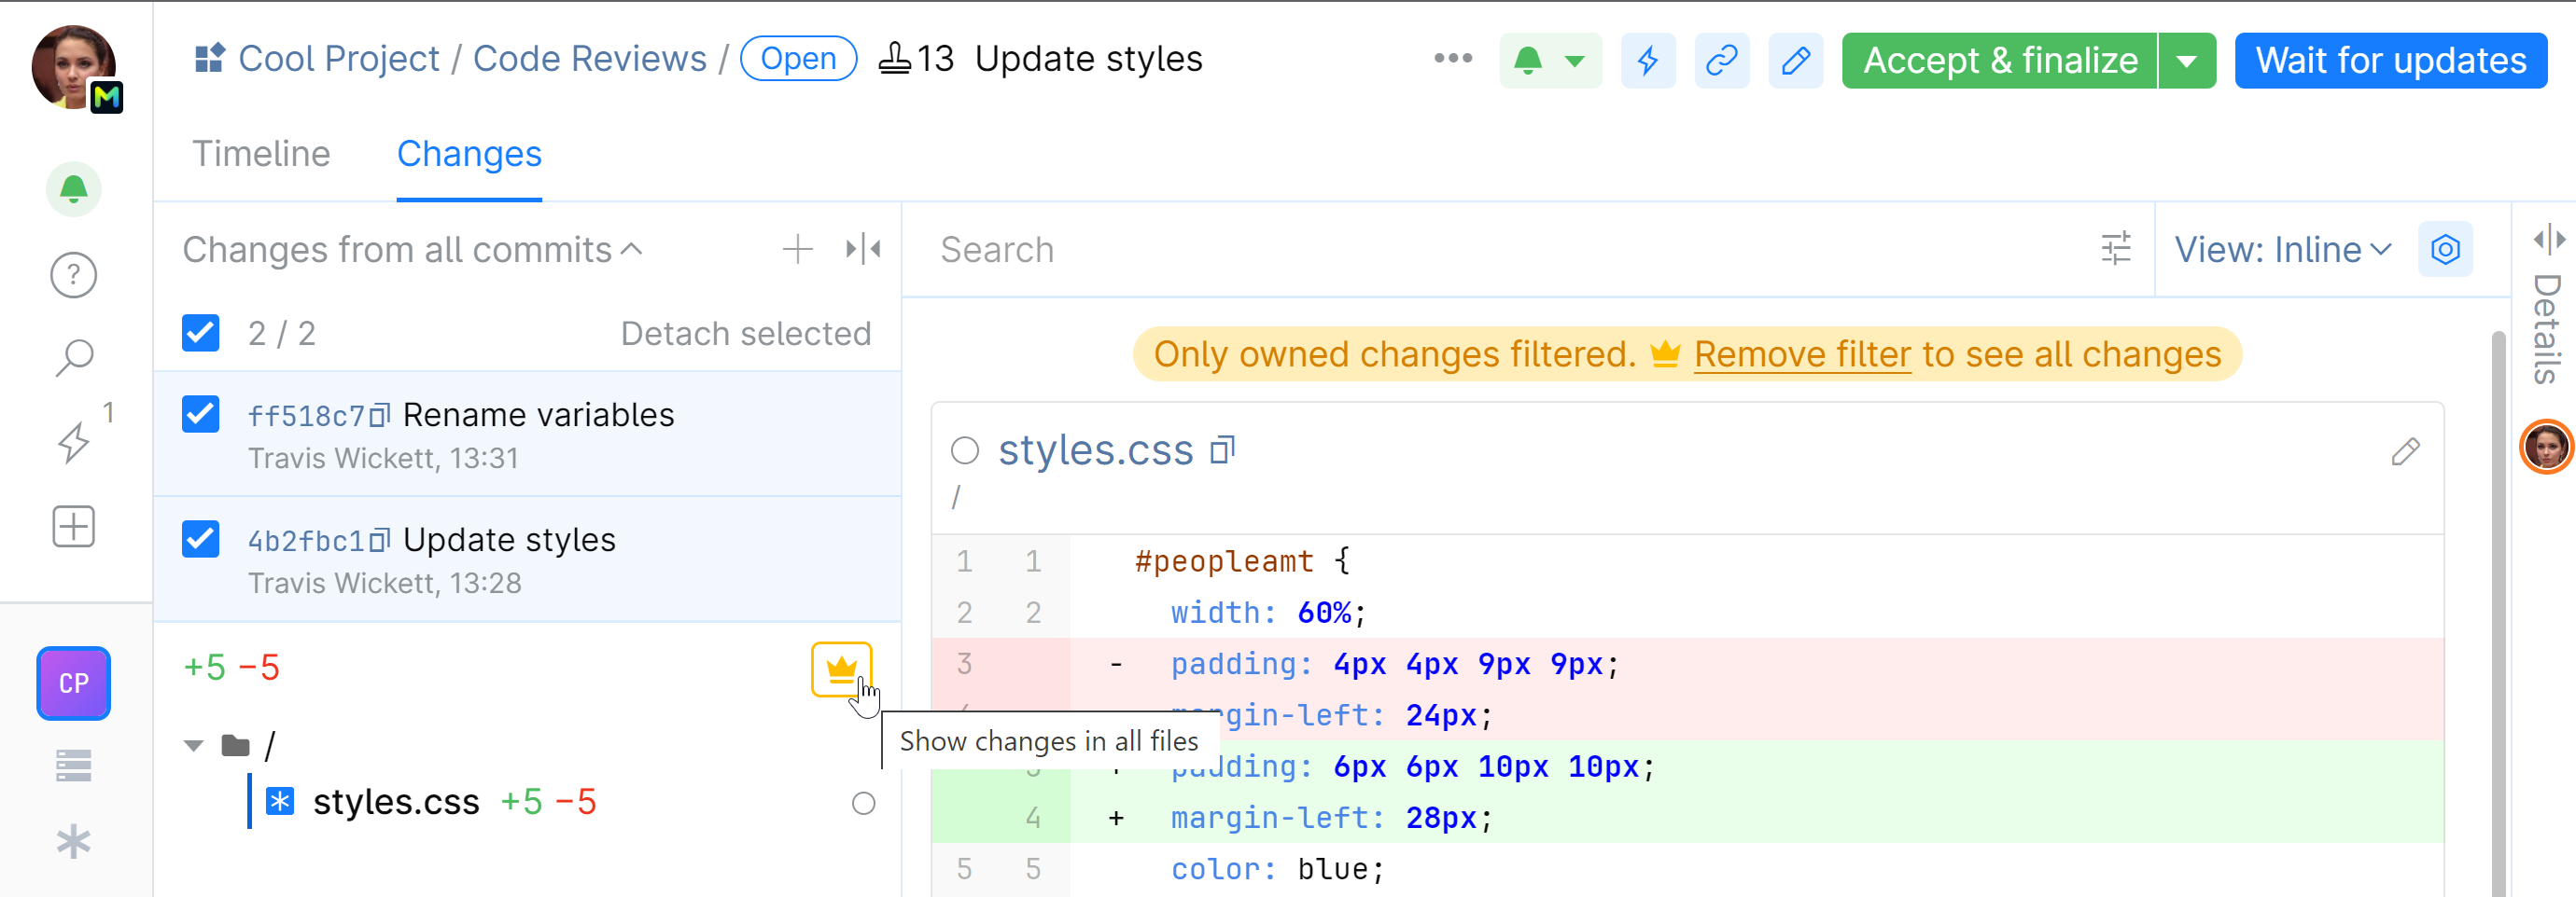Select styles.css in the file tree
2576x897 pixels.
pos(396,802)
